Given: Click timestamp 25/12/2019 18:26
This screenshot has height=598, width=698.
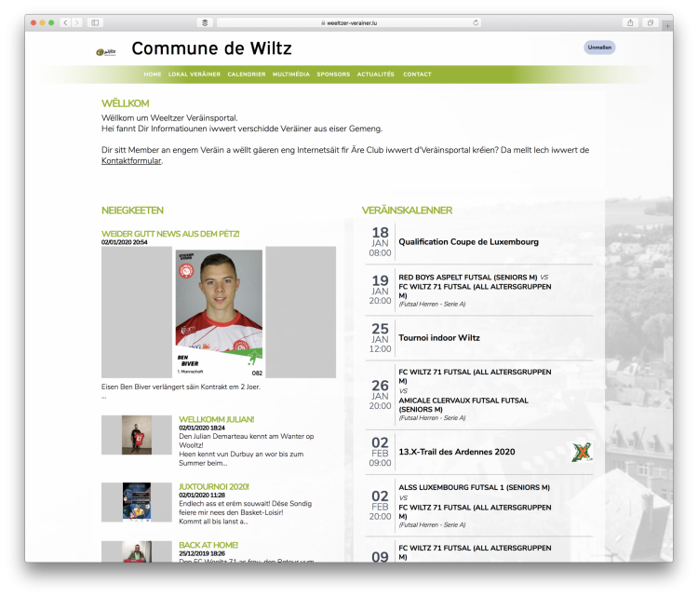Looking at the screenshot, I should coord(202,553).
